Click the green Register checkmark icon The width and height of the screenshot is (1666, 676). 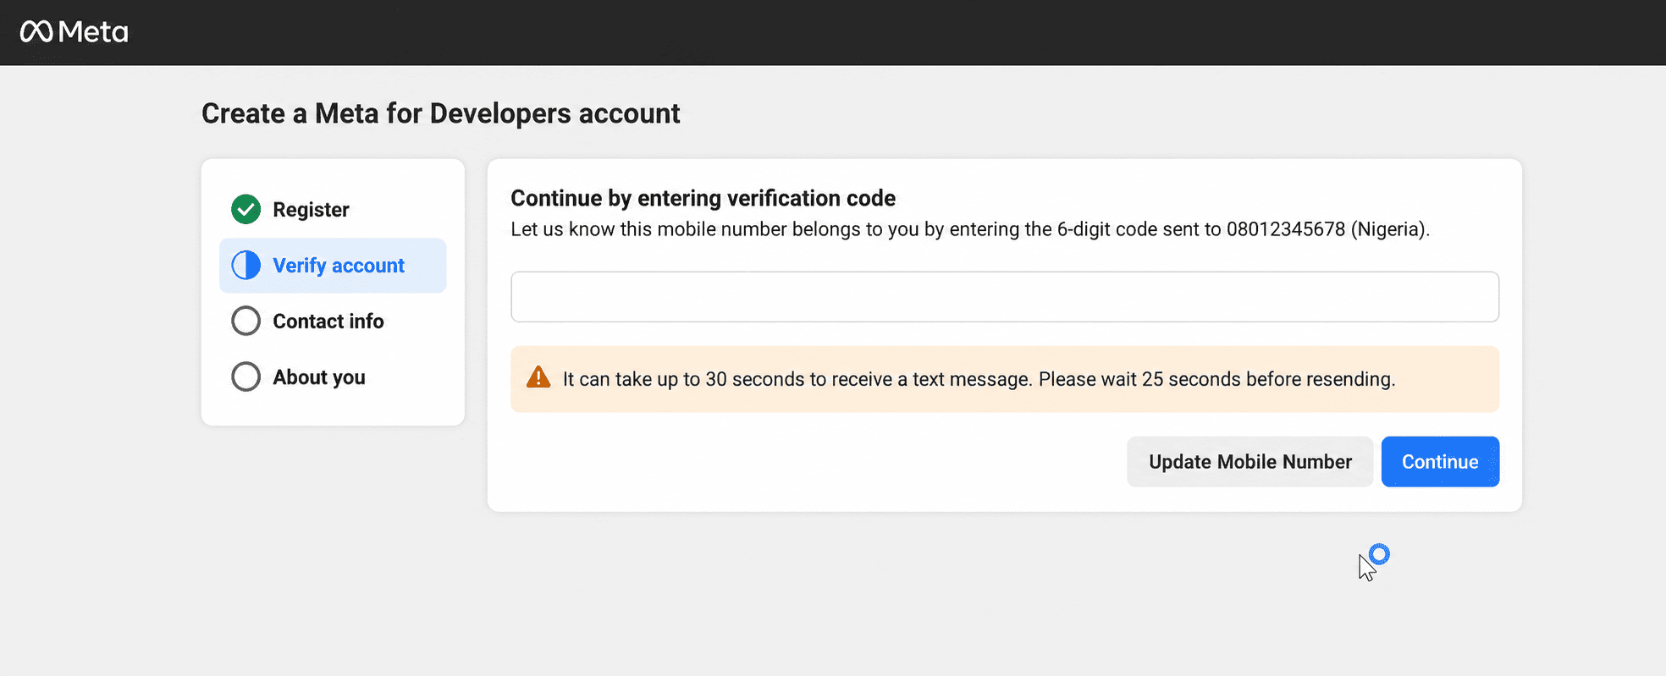245,209
